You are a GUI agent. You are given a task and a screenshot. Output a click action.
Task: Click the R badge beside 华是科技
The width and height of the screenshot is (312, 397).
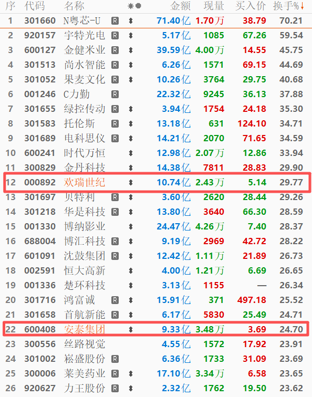pos(115,212)
